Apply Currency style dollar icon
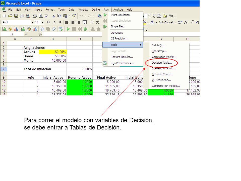This screenshot has height=181, width=241. click(92, 22)
